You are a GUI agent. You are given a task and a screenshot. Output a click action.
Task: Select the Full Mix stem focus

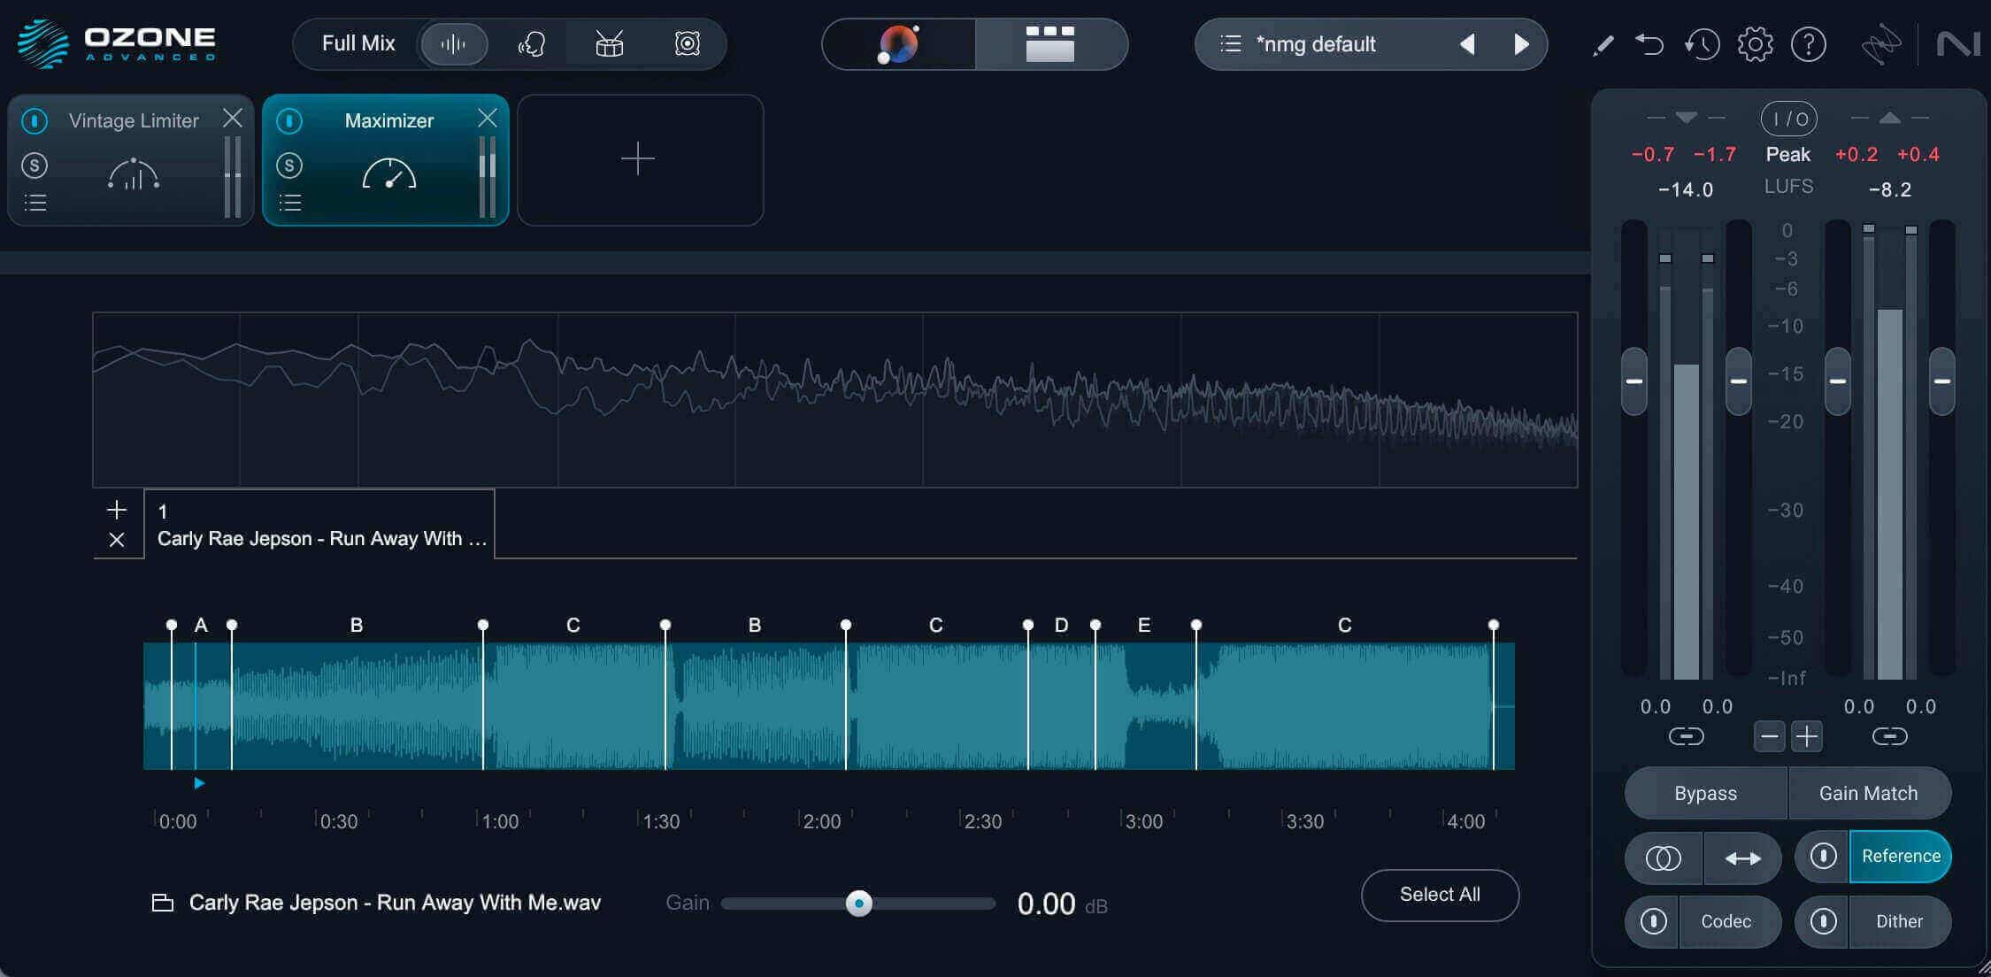[357, 43]
